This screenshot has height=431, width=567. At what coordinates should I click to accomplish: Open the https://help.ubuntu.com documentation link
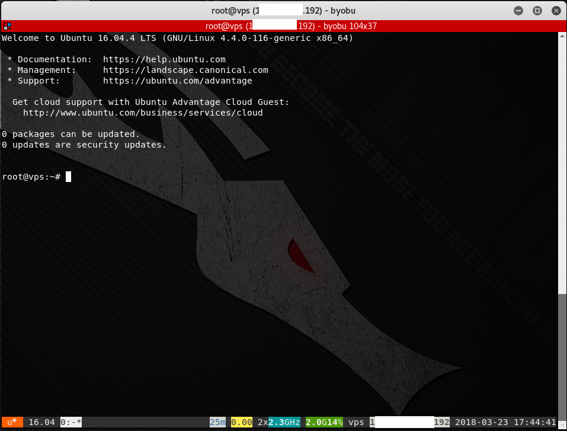(x=164, y=59)
